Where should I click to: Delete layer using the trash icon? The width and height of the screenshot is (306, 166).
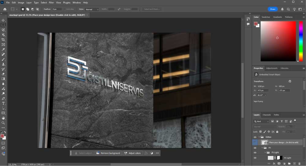coord(299,164)
